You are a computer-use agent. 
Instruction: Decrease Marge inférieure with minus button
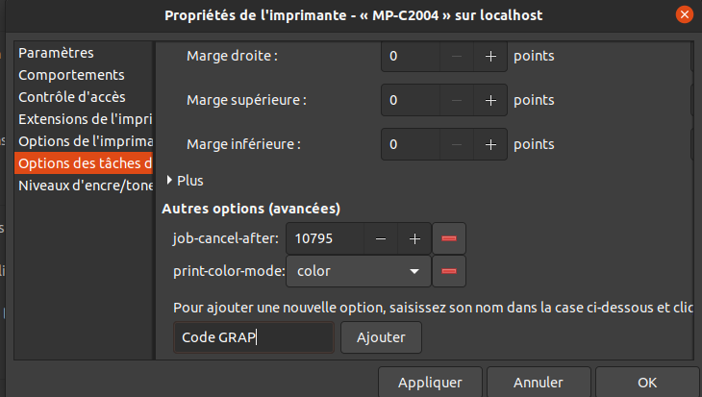[x=457, y=144]
